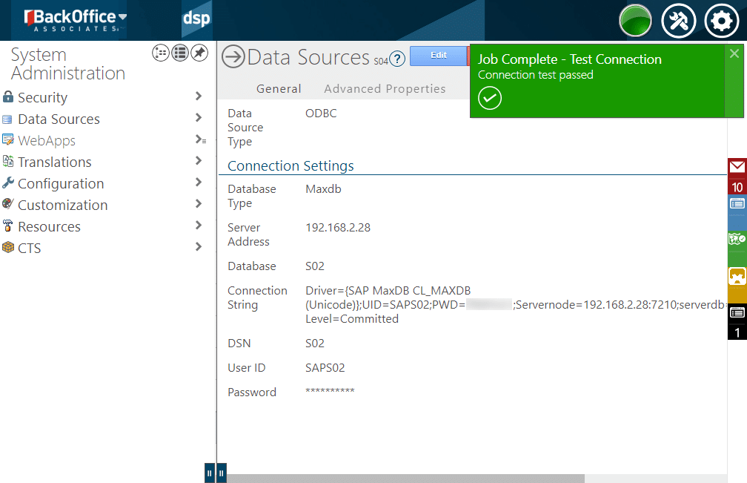Open the yellow side panel icon

[737, 276]
